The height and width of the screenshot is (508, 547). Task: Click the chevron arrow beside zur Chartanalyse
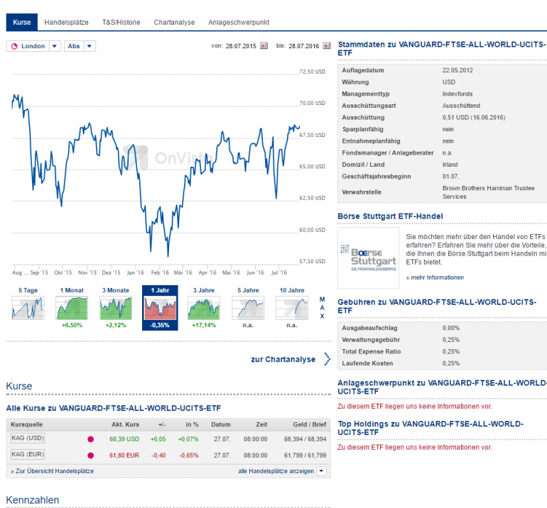[x=327, y=359]
